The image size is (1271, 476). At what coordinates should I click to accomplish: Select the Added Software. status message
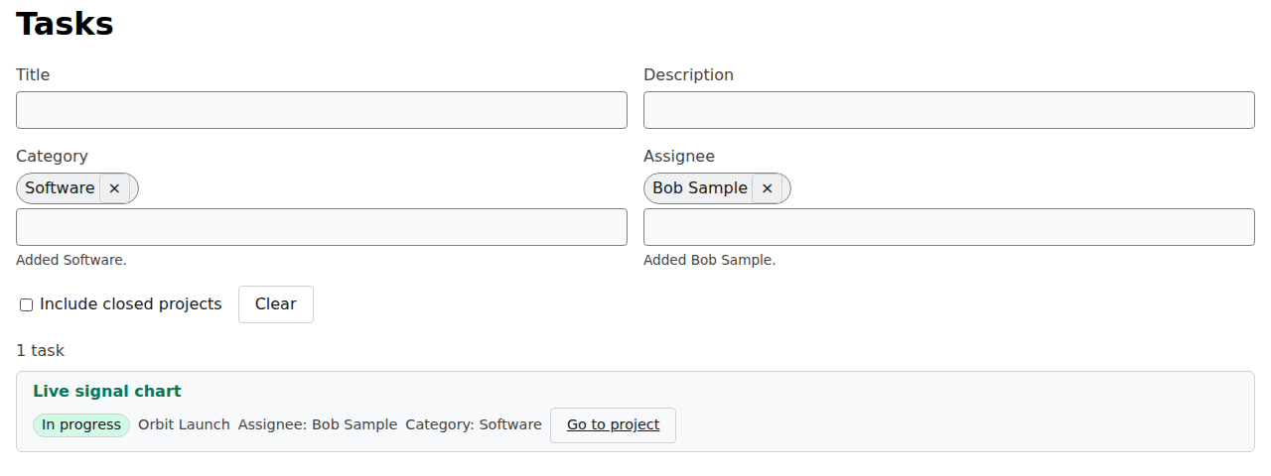click(71, 260)
